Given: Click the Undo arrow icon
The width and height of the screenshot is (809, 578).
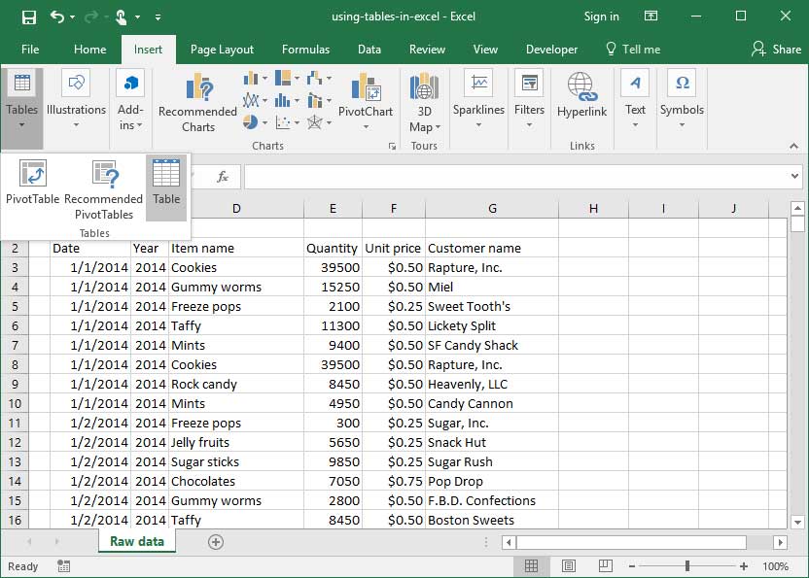Looking at the screenshot, I should pos(56,17).
